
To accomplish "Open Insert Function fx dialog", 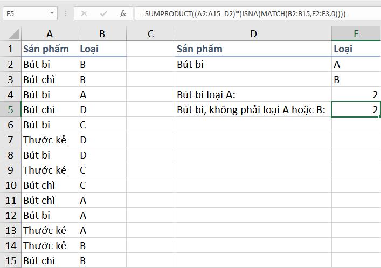I will [123, 13].
